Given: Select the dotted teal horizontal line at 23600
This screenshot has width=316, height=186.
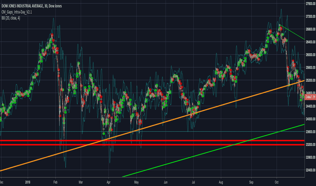Looking at the screenshot, I should pyautogui.click(x=152, y=132).
